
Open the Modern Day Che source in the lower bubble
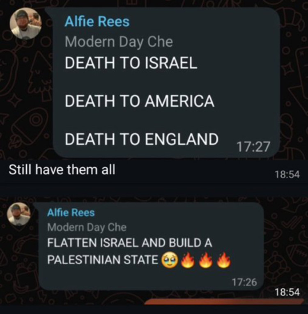point(87,227)
